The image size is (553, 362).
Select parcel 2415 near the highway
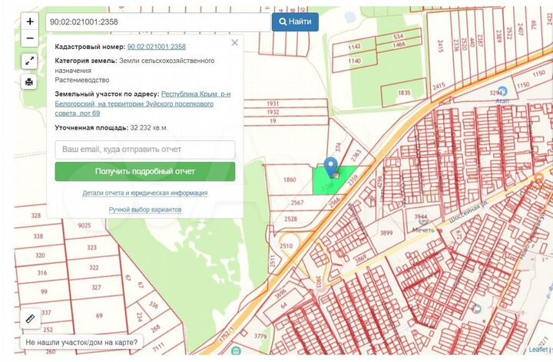coord(439,86)
